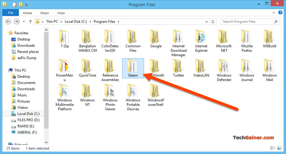Open Pictures under This PC
Image resolution: width=286 pixels, height=154 pixels.
(x=20, y=101)
